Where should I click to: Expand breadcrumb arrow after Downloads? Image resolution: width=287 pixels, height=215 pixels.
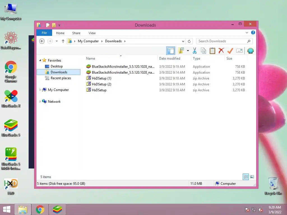click(x=125, y=41)
